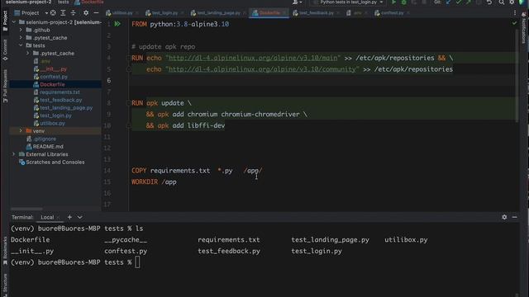This screenshot has height=297, width=529.
Task: Select README.md in the project tree
Action: (48, 147)
